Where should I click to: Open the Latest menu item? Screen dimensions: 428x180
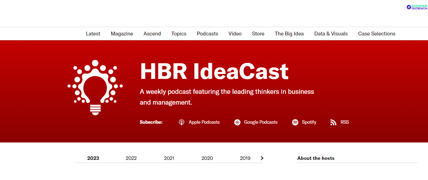[93, 34]
